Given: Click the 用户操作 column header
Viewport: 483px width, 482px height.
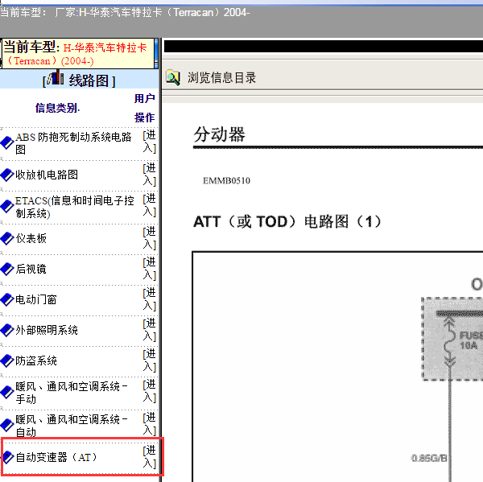Looking at the screenshot, I should (144, 108).
